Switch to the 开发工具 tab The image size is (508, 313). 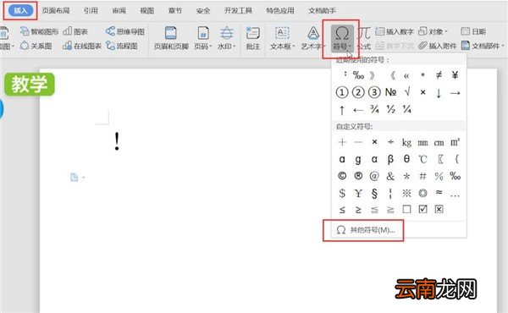click(x=238, y=11)
